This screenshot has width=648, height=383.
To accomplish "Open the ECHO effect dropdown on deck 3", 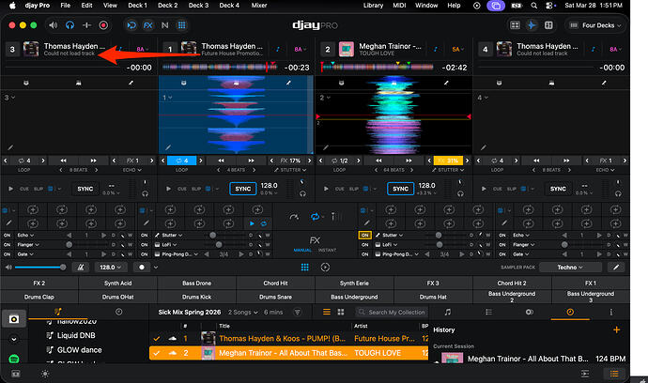I will point(131,170).
